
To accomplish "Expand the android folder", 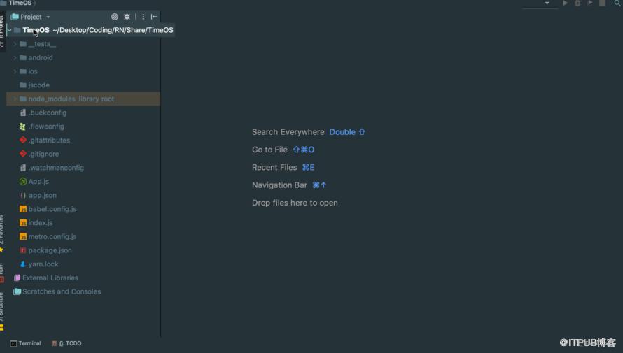I will pos(15,57).
